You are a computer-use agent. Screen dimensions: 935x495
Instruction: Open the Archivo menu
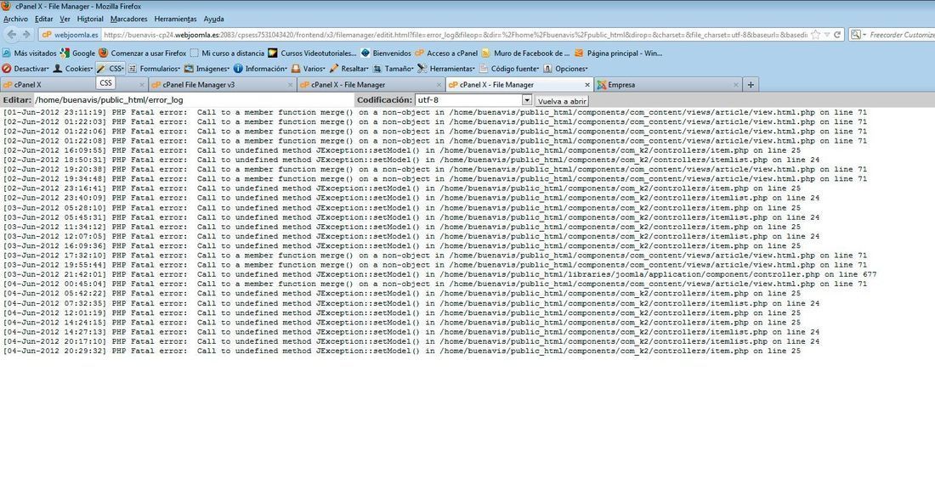tap(15, 19)
